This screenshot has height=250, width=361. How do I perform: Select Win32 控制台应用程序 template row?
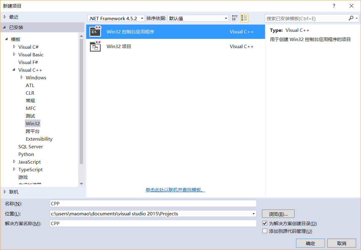coord(175,32)
